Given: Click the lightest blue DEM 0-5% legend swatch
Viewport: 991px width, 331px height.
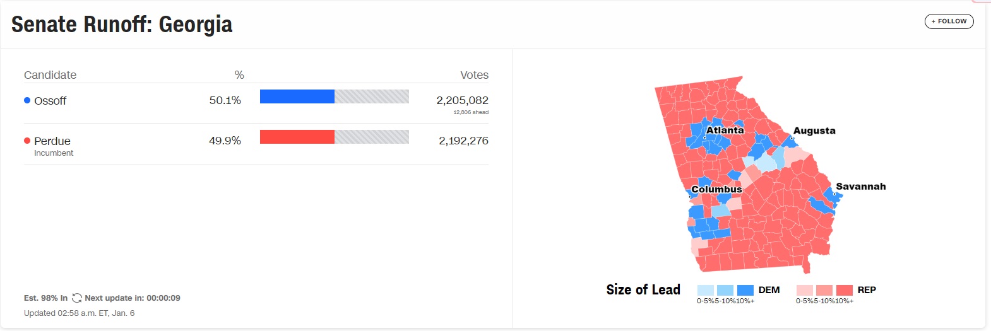Looking at the screenshot, I should point(706,290).
